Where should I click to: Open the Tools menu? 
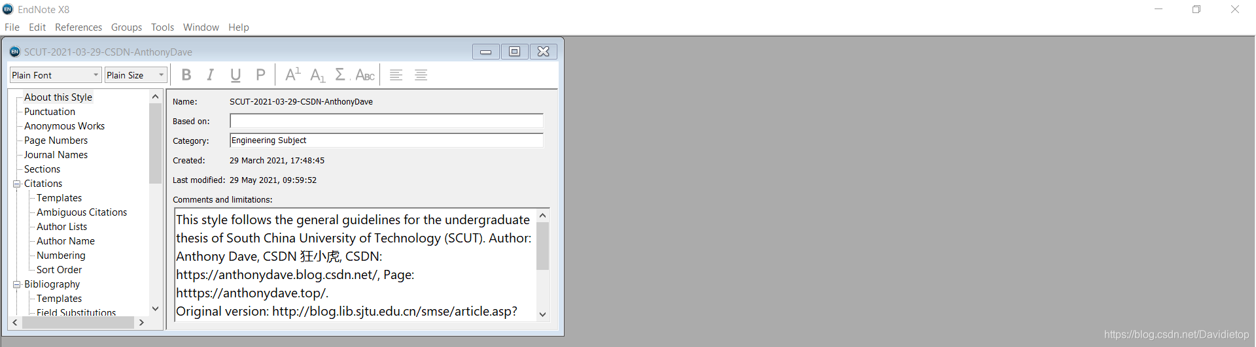click(x=162, y=27)
